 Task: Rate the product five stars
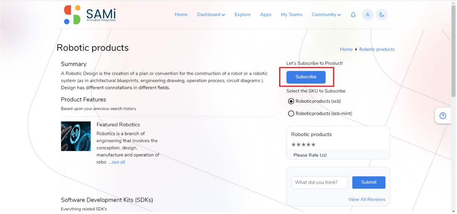313,144
